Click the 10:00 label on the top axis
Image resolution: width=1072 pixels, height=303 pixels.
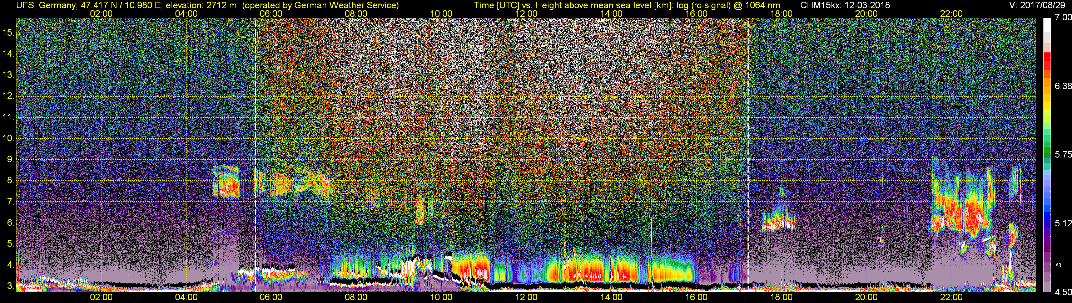click(x=441, y=14)
